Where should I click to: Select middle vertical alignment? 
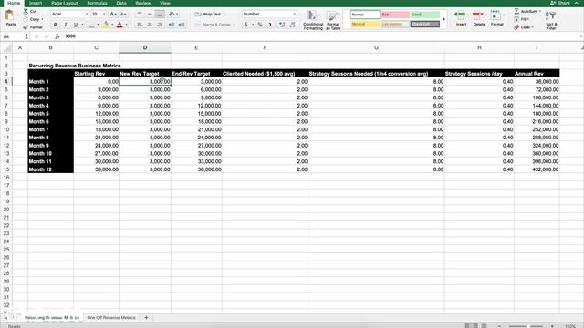[x=150, y=15]
